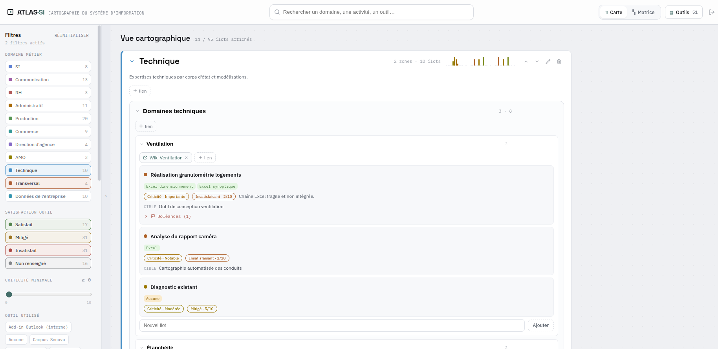Reset filters with Réinitialiser

click(71, 35)
